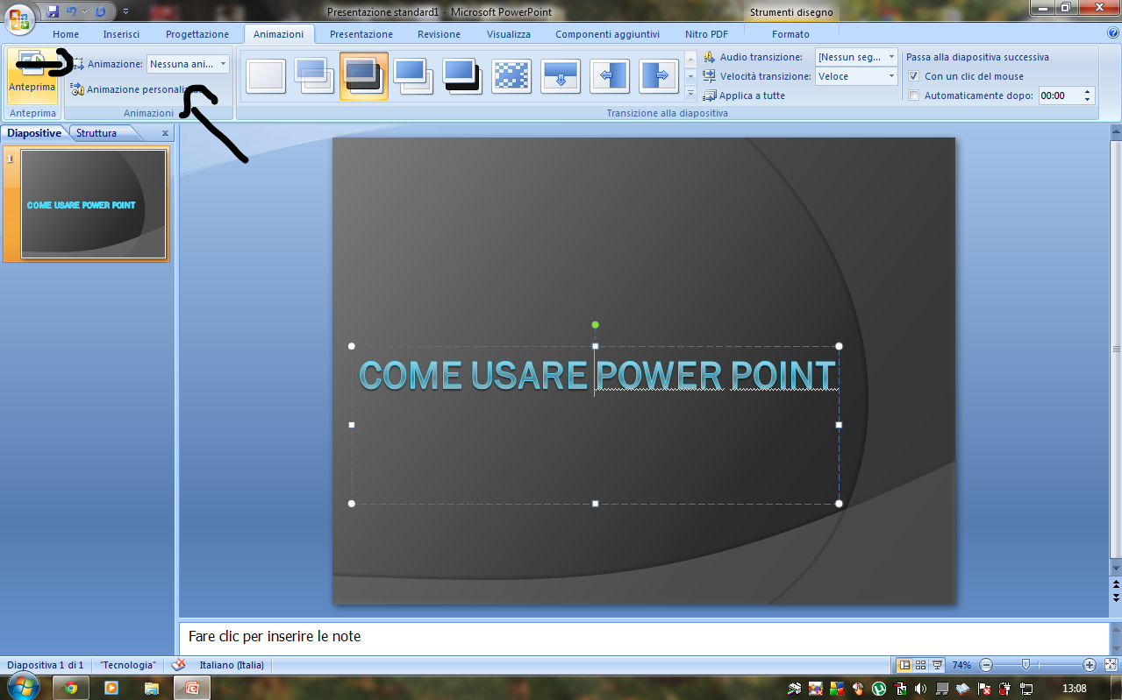Viewport: 1122px width, 700px height.
Task: Switch to the Progettazione tab
Action: tap(197, 34)
